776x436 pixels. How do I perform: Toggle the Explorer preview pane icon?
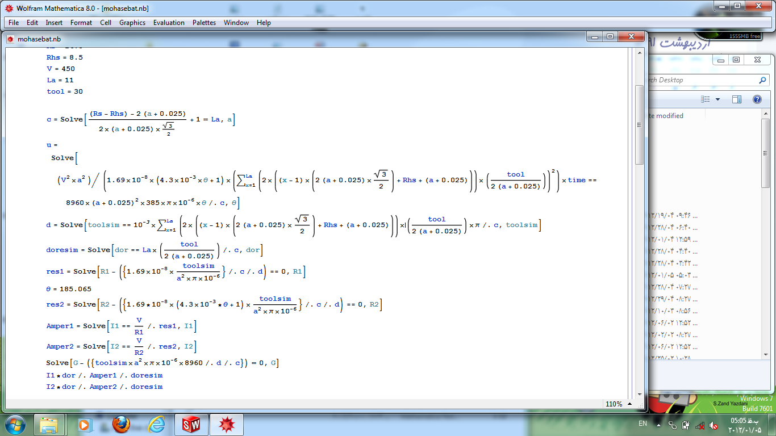click(x=737, y=99)
